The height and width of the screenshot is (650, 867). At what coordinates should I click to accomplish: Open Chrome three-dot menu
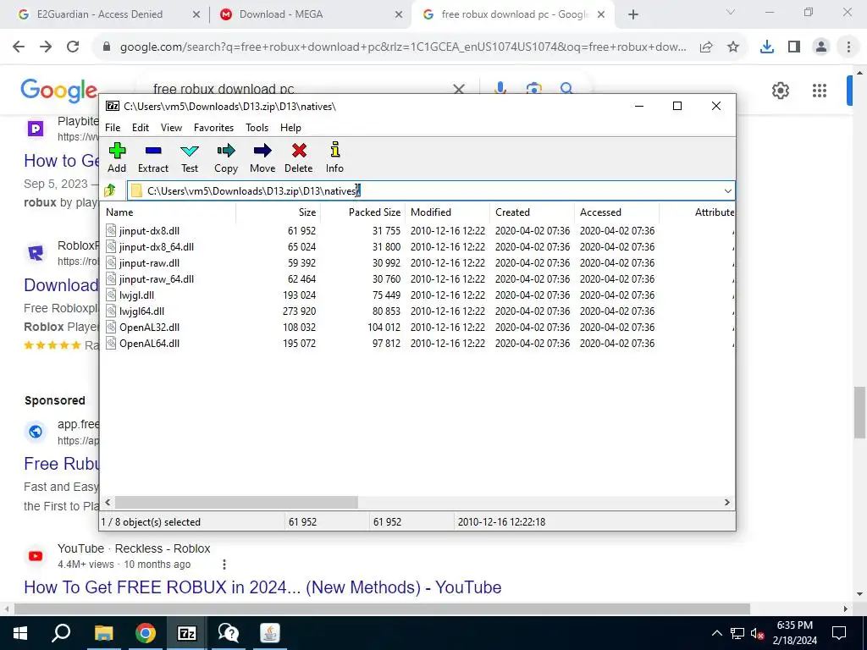848,47
